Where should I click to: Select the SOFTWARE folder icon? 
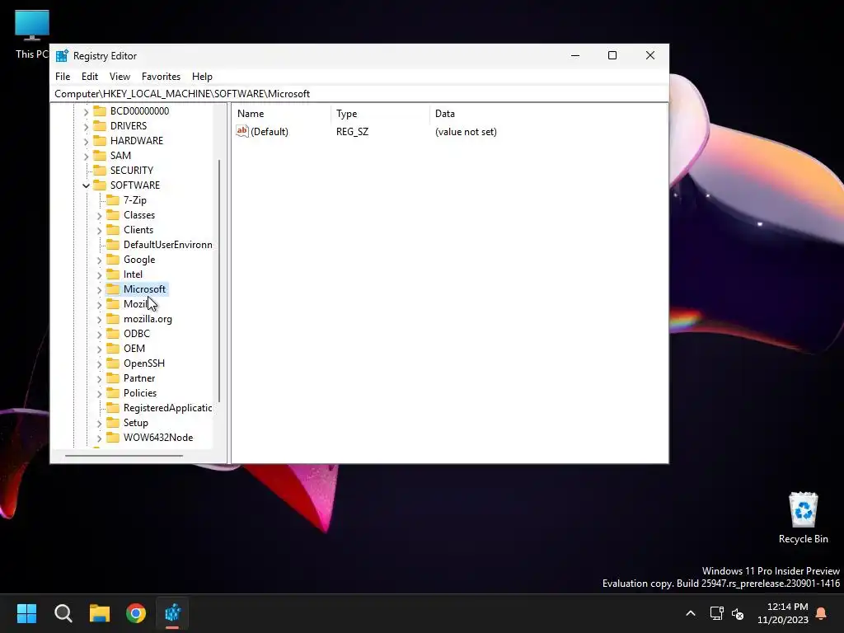coord(100,185)
